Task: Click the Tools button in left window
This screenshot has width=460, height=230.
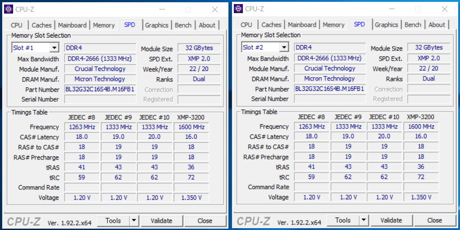Action: pos(114,221)
